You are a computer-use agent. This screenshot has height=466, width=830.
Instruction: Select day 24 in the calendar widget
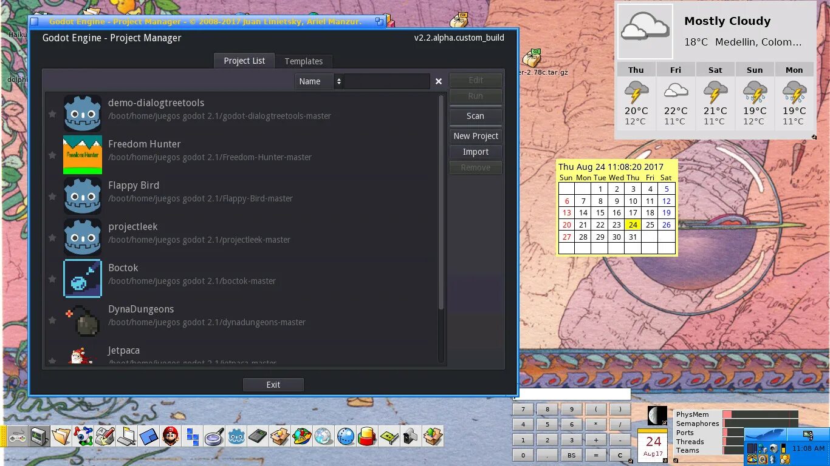coord(633,225)
